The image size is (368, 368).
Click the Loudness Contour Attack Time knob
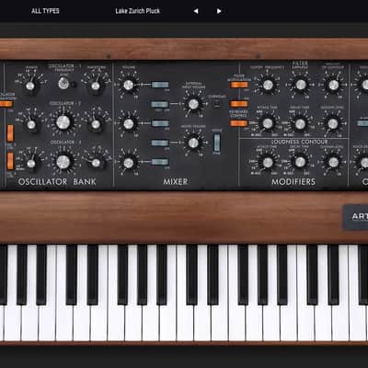click(268, 162)
